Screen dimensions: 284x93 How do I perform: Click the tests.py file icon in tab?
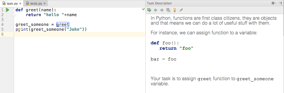tap(28, 3)
